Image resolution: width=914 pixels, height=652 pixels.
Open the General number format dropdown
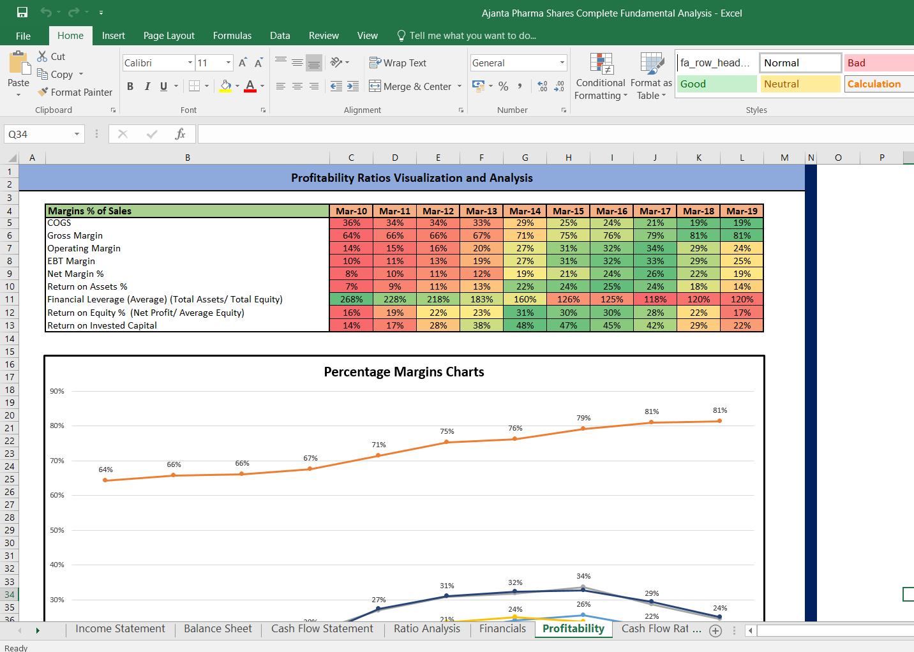(562, 63)
